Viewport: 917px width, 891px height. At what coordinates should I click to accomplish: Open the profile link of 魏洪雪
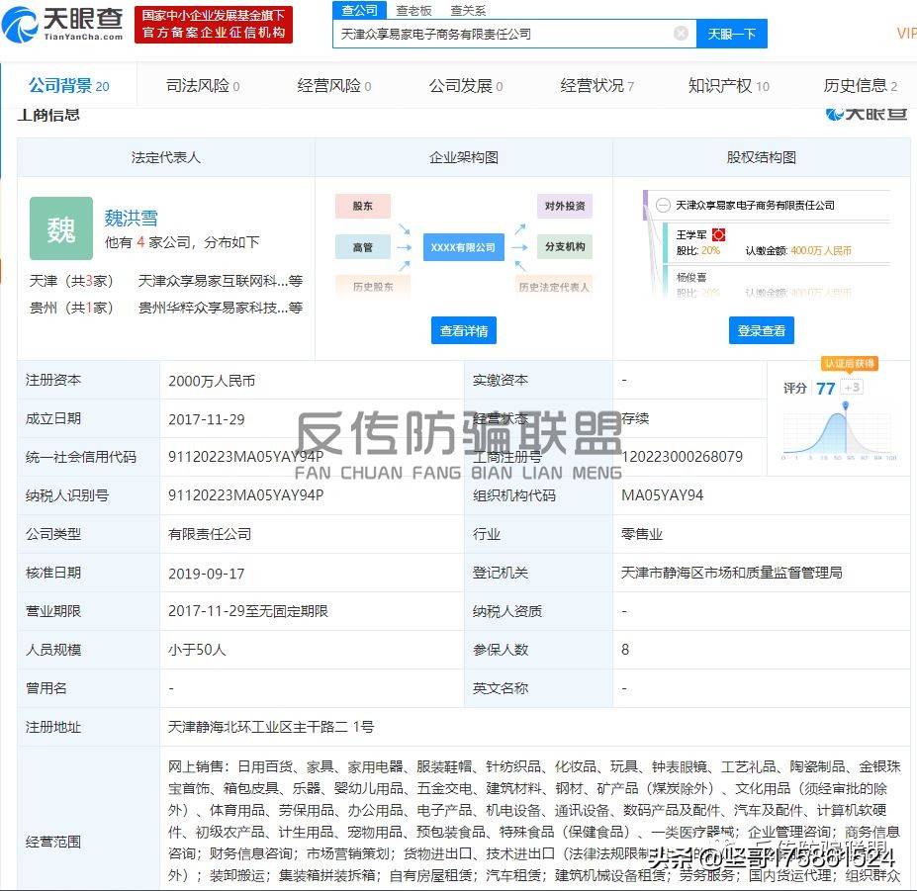[x=132, y=217]
